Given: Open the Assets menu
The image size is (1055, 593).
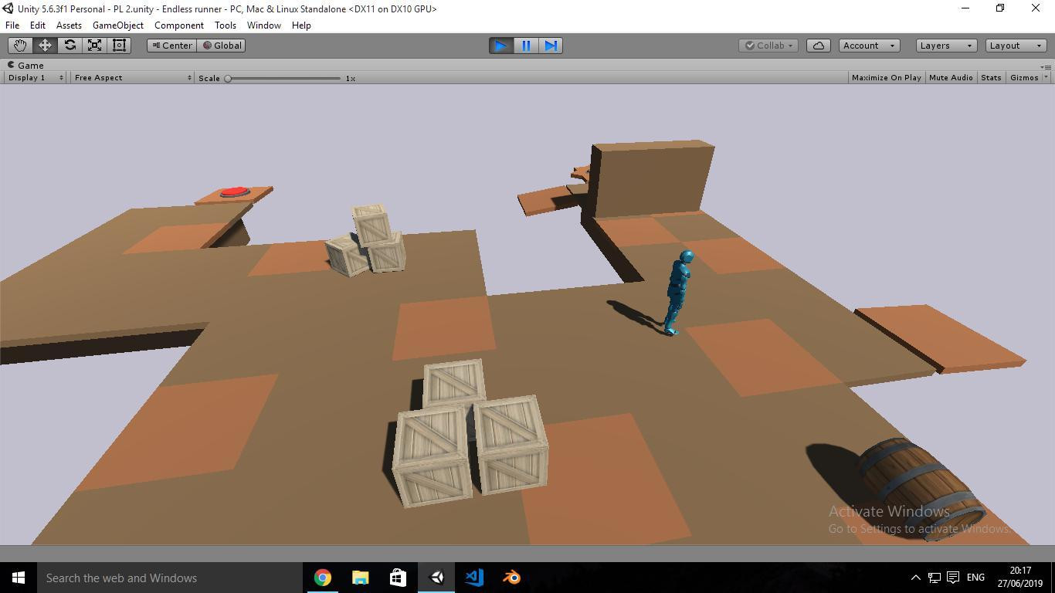Looking at the screenshot, I should coord(69,25).
